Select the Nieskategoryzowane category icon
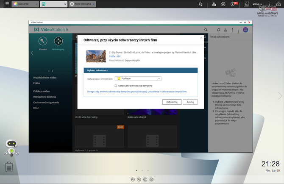Viewport: 284px width, 184px height. pos(58,41)
